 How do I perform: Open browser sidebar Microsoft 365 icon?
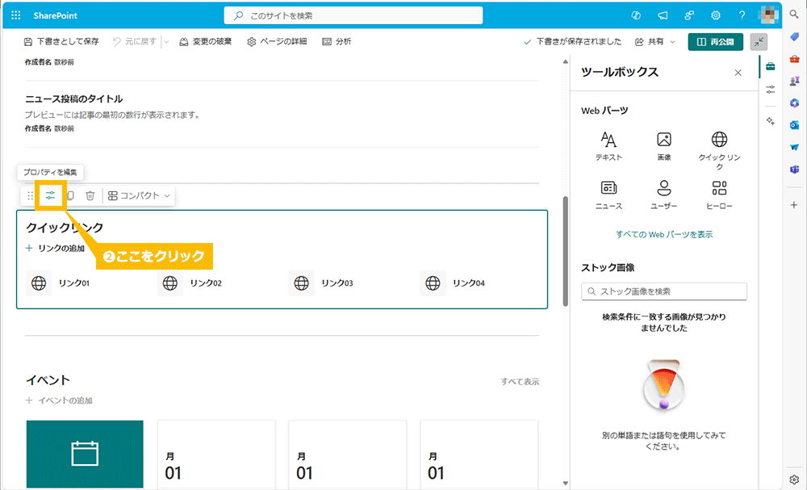(x=794, y=103)
